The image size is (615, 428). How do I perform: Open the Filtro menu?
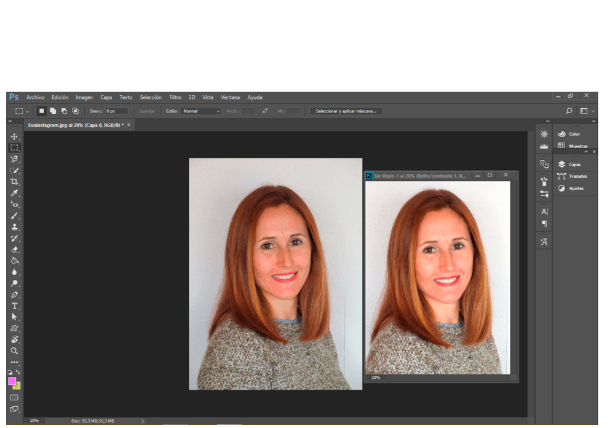click(175, 97)
